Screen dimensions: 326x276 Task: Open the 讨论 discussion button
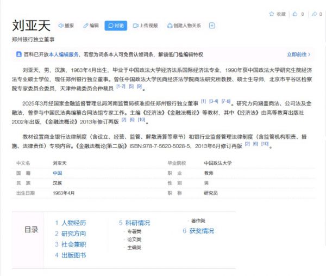pyautogui.click(x=116, y=26)
